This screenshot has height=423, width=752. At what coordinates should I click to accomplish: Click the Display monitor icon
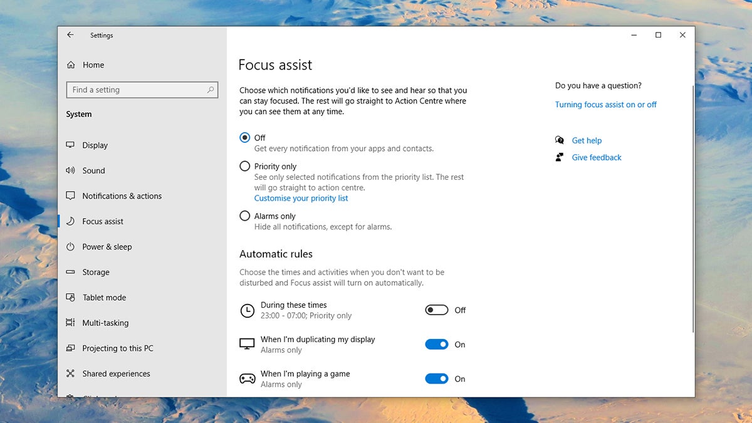tap(70, 145)
